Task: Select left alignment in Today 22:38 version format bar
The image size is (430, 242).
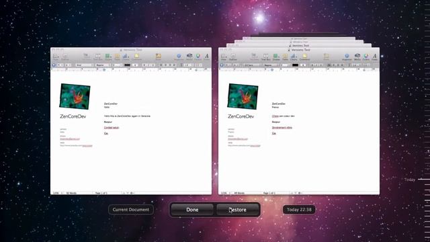Action: tap(329, 65)
